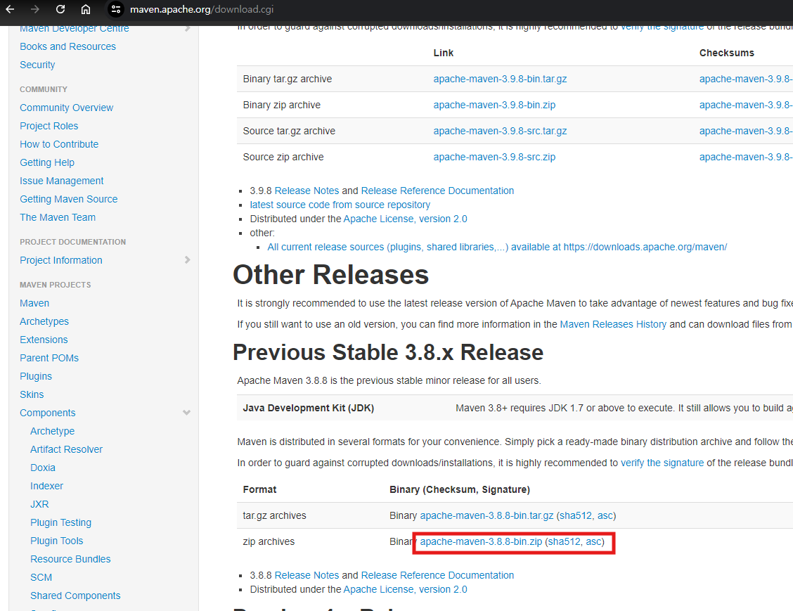Screen dimensions: 793x611
Task: Open Artifact Resolver component link
Action: pos(66,449)
